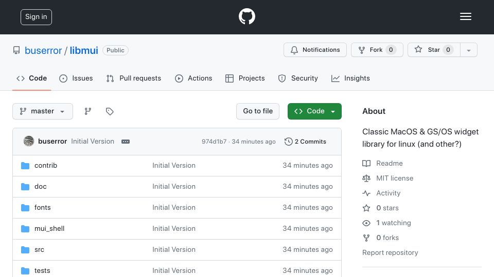The width and height of the screenshot is (494, 277).
Task: Click the 34 minutes ago timestamp in contrib row
Action: pyautogui.click(x=308, y=166)
